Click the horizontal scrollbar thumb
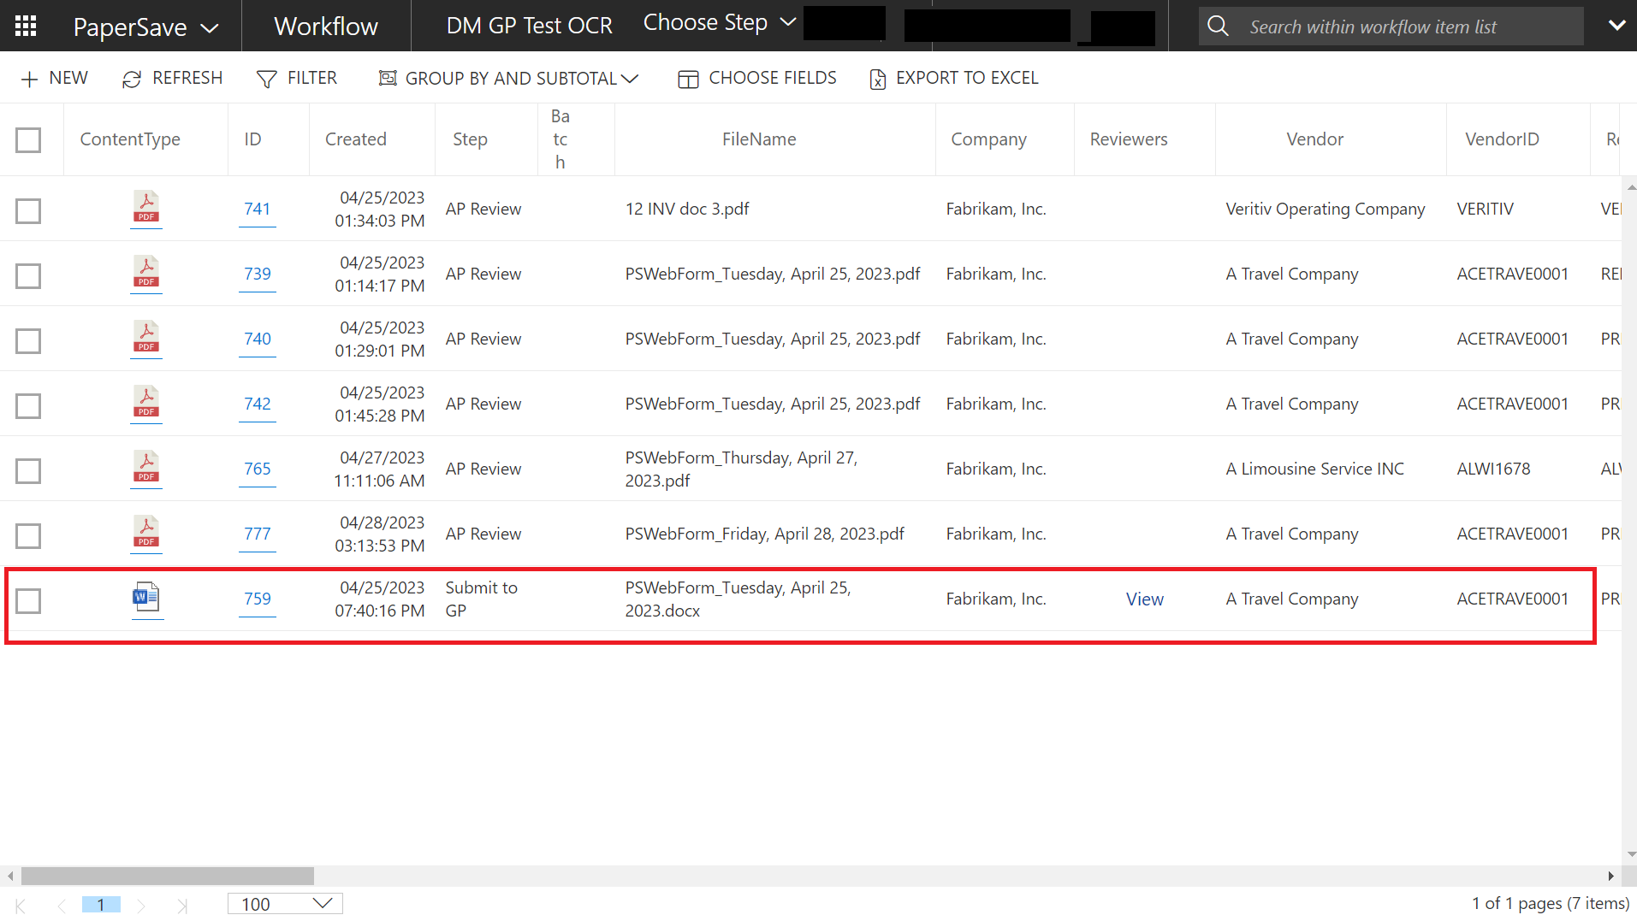 click(x=168, y=877)
